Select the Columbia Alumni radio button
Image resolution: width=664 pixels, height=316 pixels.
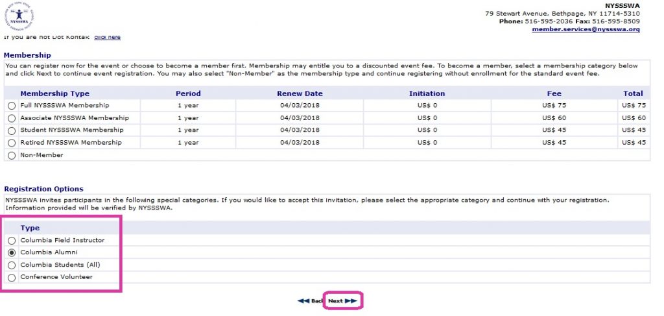pyautogui.click(x=11, y=252)
